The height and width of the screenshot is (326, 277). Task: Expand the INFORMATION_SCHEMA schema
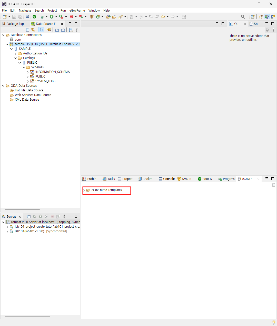coord(28,72)
